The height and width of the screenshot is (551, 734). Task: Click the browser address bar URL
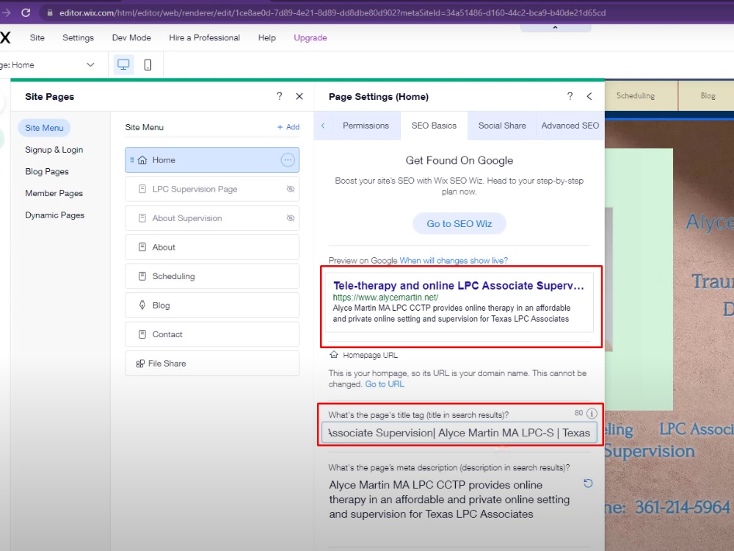333,12
